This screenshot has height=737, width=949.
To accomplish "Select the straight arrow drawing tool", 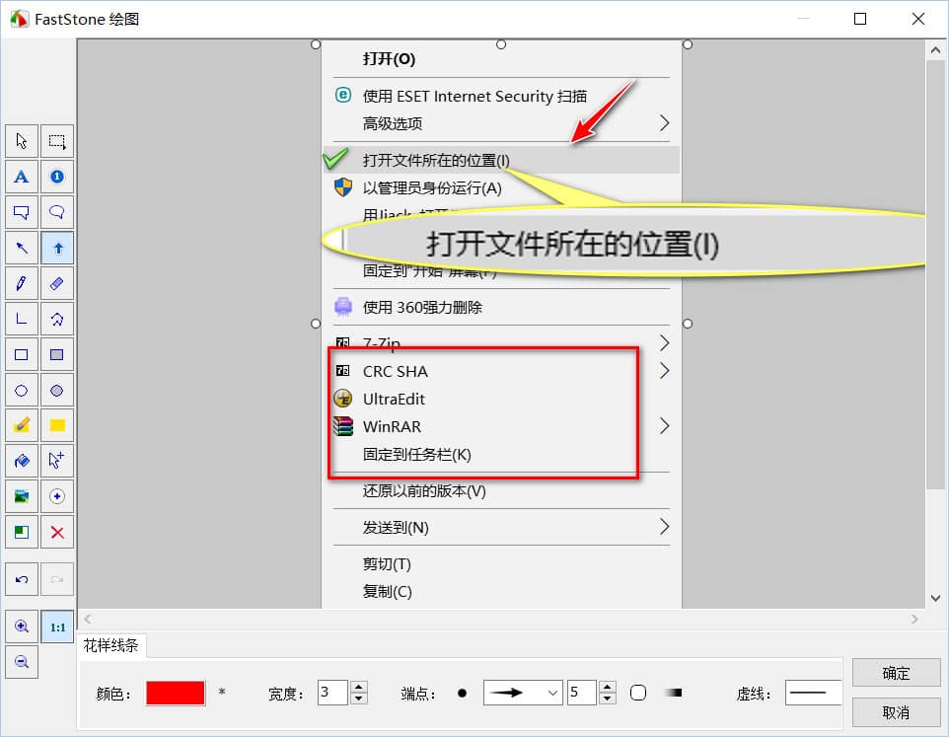I will pyautogui.click(x=21, y=248).
